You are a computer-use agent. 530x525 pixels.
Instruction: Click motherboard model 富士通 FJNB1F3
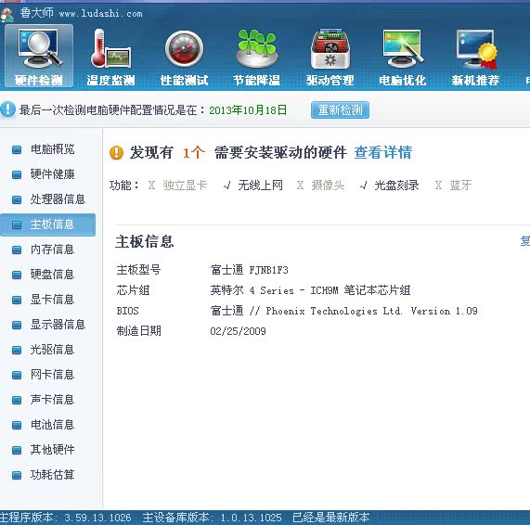(x=249, y=270)
